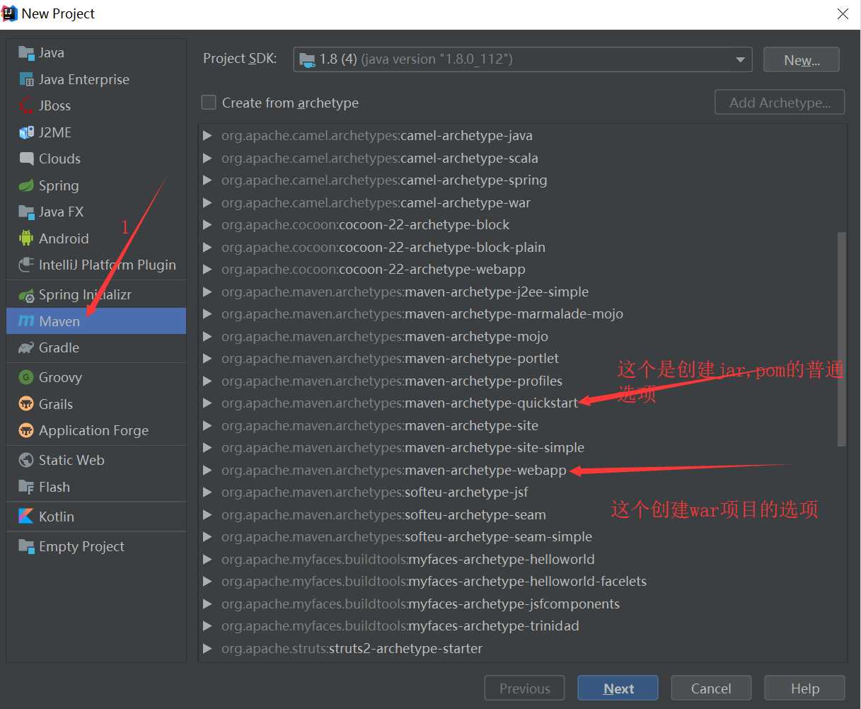Select cocoon-22-archetype-block-plain row
Image resolution: width=861 pixels, height=709 pixels.
click(x=522, y=247)
